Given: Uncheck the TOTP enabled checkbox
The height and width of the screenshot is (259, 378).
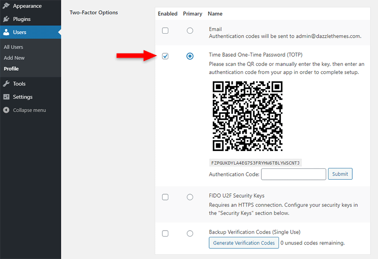Looking at the screenshot, I should click(x=165, y=56).
